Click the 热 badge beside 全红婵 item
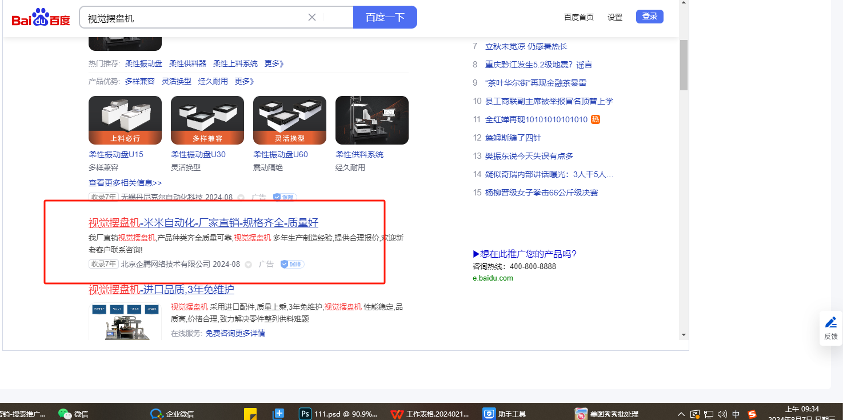This screenshot has height=420, width=843. click(596, 119)
